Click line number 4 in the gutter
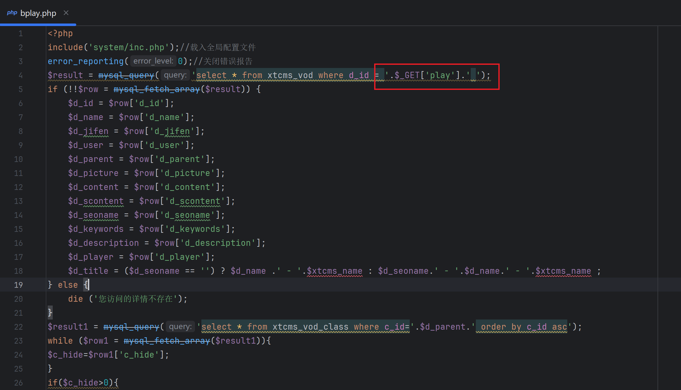 click(21, 75)
